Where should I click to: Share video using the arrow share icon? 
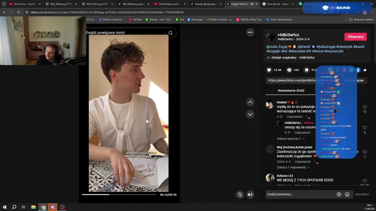click(x=365, y=70)
